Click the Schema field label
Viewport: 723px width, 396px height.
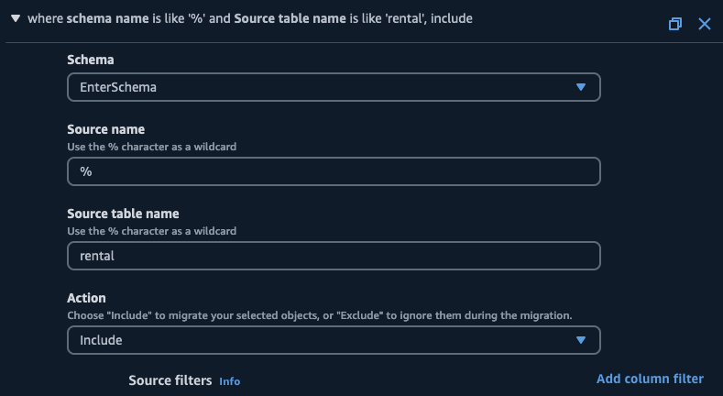[91, 60]
